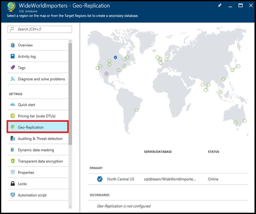Click the STATUS column header

coord(213,152)
